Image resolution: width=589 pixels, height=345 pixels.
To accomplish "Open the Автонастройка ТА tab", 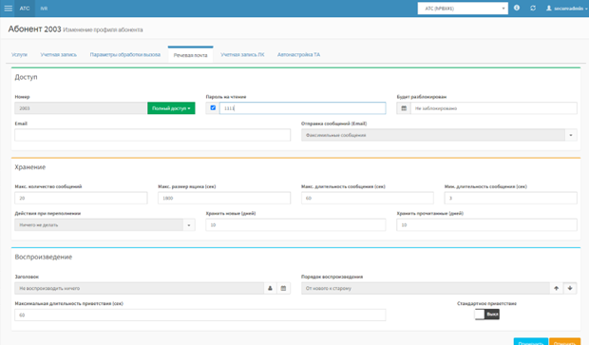I will coord(298,54).
